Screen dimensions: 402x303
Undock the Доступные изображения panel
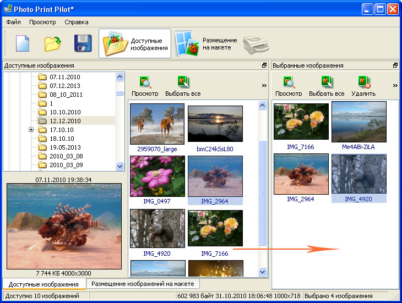click(264, 65)
